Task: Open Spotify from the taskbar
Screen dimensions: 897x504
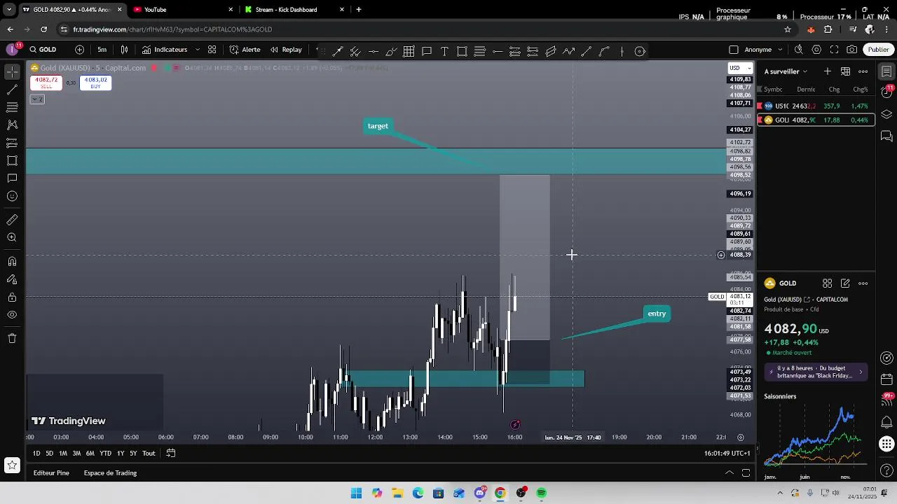Action: pyautogui.click(x=541, y=493)
